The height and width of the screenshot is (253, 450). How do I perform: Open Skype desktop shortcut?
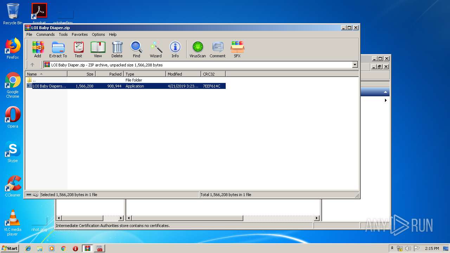[13, 152]
